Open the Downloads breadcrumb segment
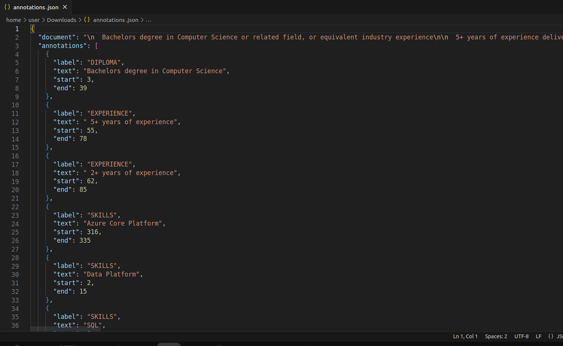The height and width of the screenshot is (346, 563). pyautogui.click(x=61, y=20)
